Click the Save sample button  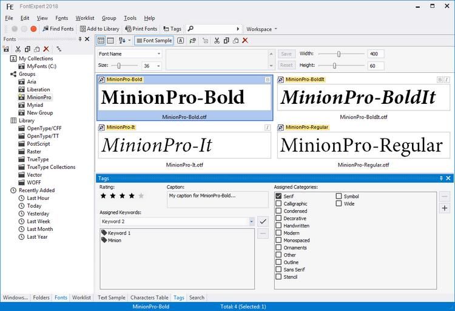coord(286,54)
